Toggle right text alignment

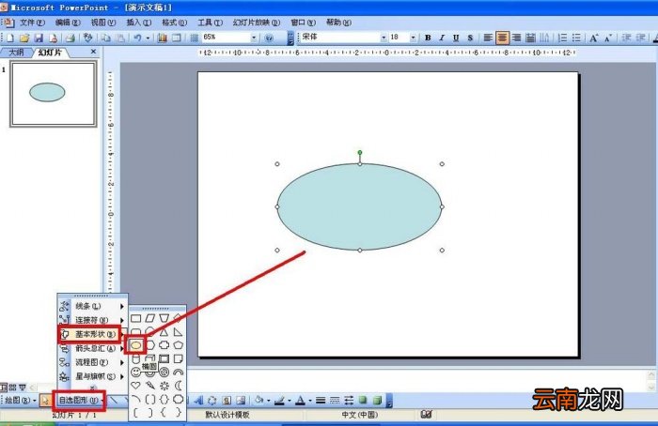tap(516, 38)
